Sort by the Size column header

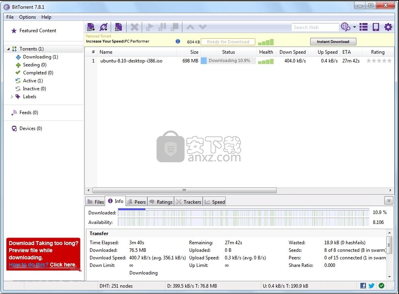pos(188,52)
